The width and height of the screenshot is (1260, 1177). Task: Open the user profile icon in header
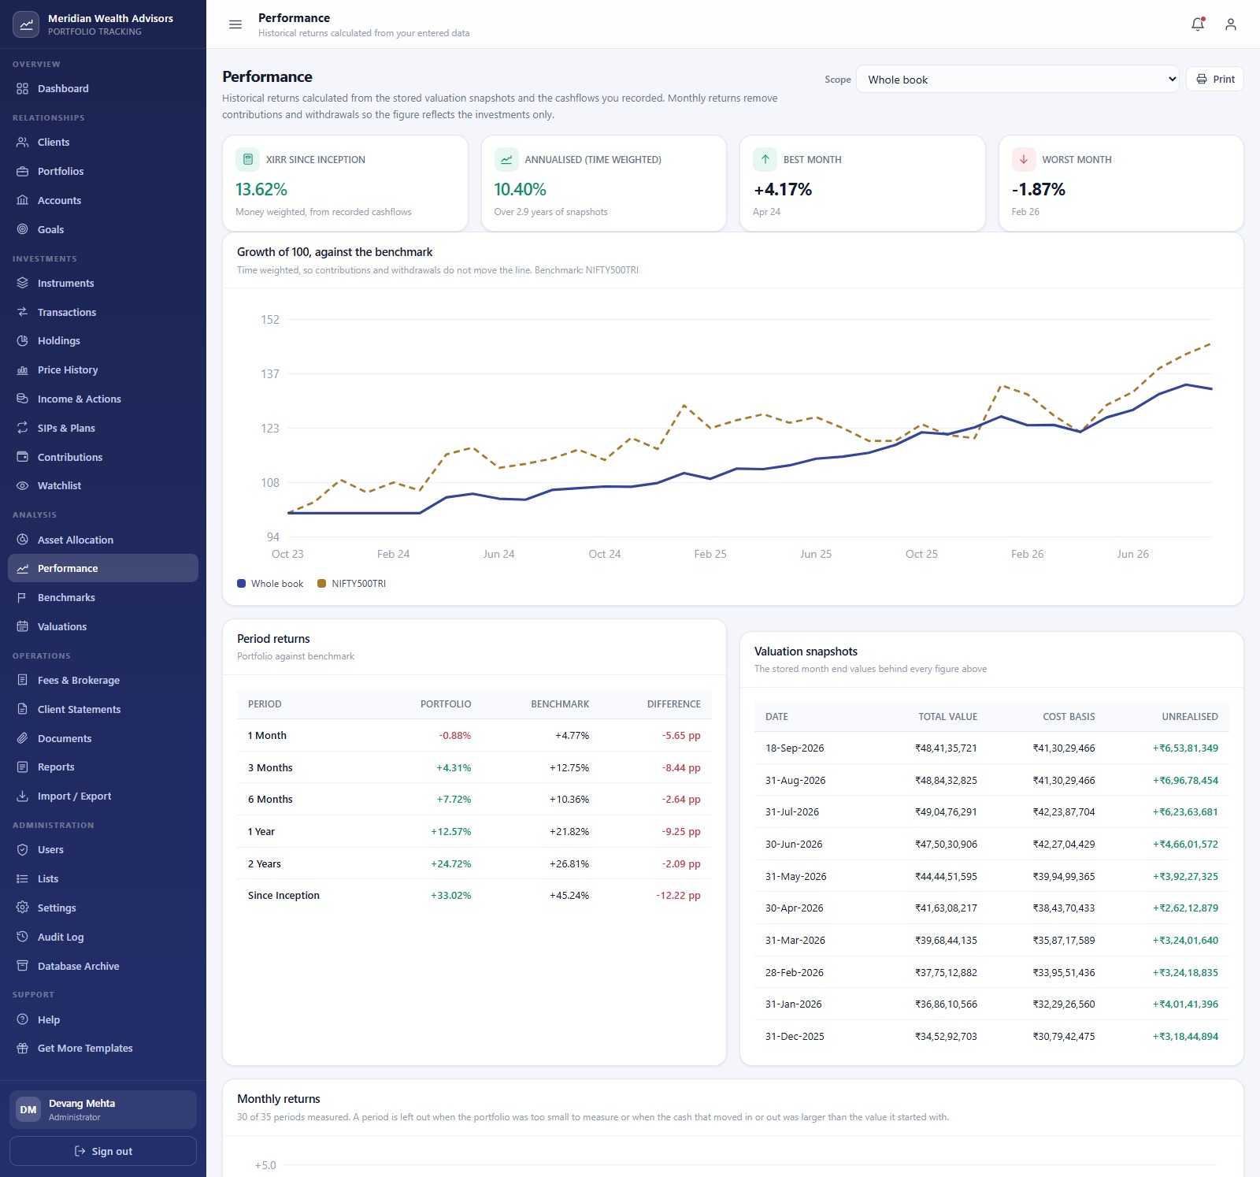tap(1231, 24)
